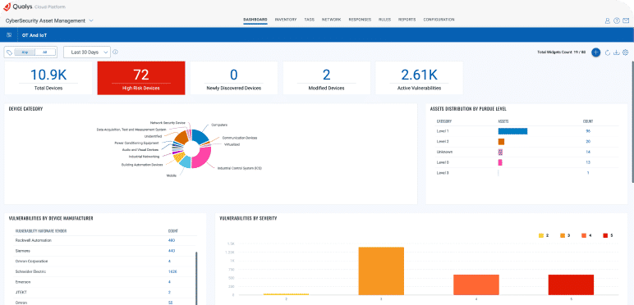Click the OT And IoT dashboard title
Image resolution: width=634 pixels, height=305 pixels.
point(34,35)
